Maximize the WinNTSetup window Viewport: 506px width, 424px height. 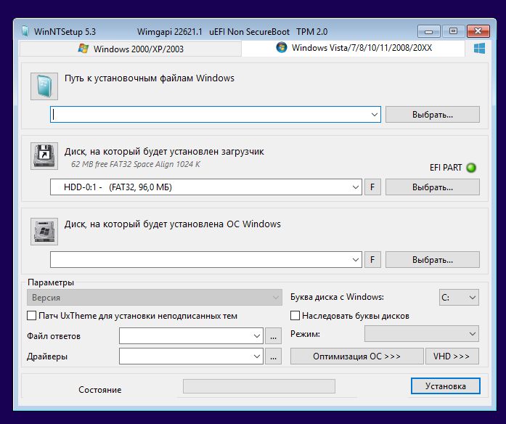[x=453, y=31]
